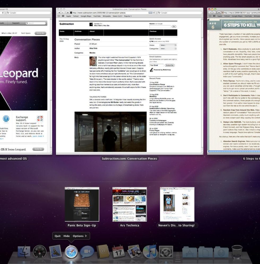Screen dimensions: 260x264
Task: Click the Back arrow in Safari's toolbar
Action: click(59, 12)
